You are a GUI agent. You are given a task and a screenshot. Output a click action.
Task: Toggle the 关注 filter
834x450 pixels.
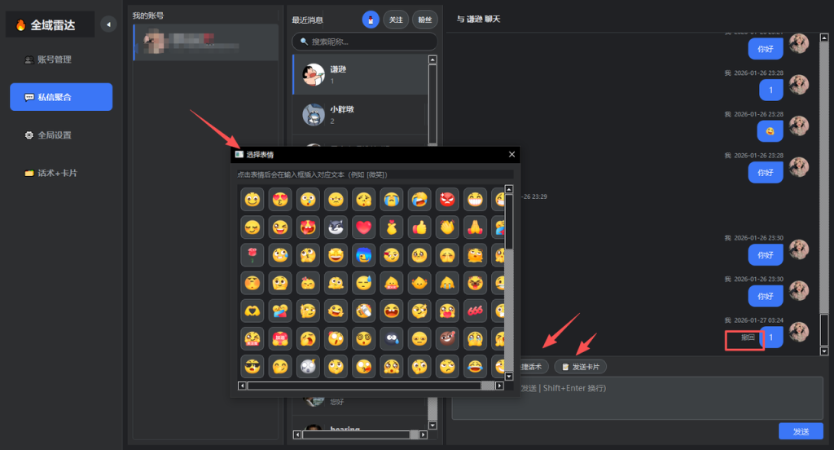(x=396, y=20)
